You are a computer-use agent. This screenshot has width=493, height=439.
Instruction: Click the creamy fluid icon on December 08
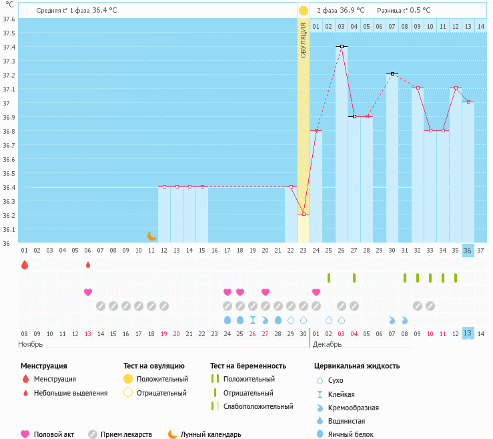tap(405, 320)
